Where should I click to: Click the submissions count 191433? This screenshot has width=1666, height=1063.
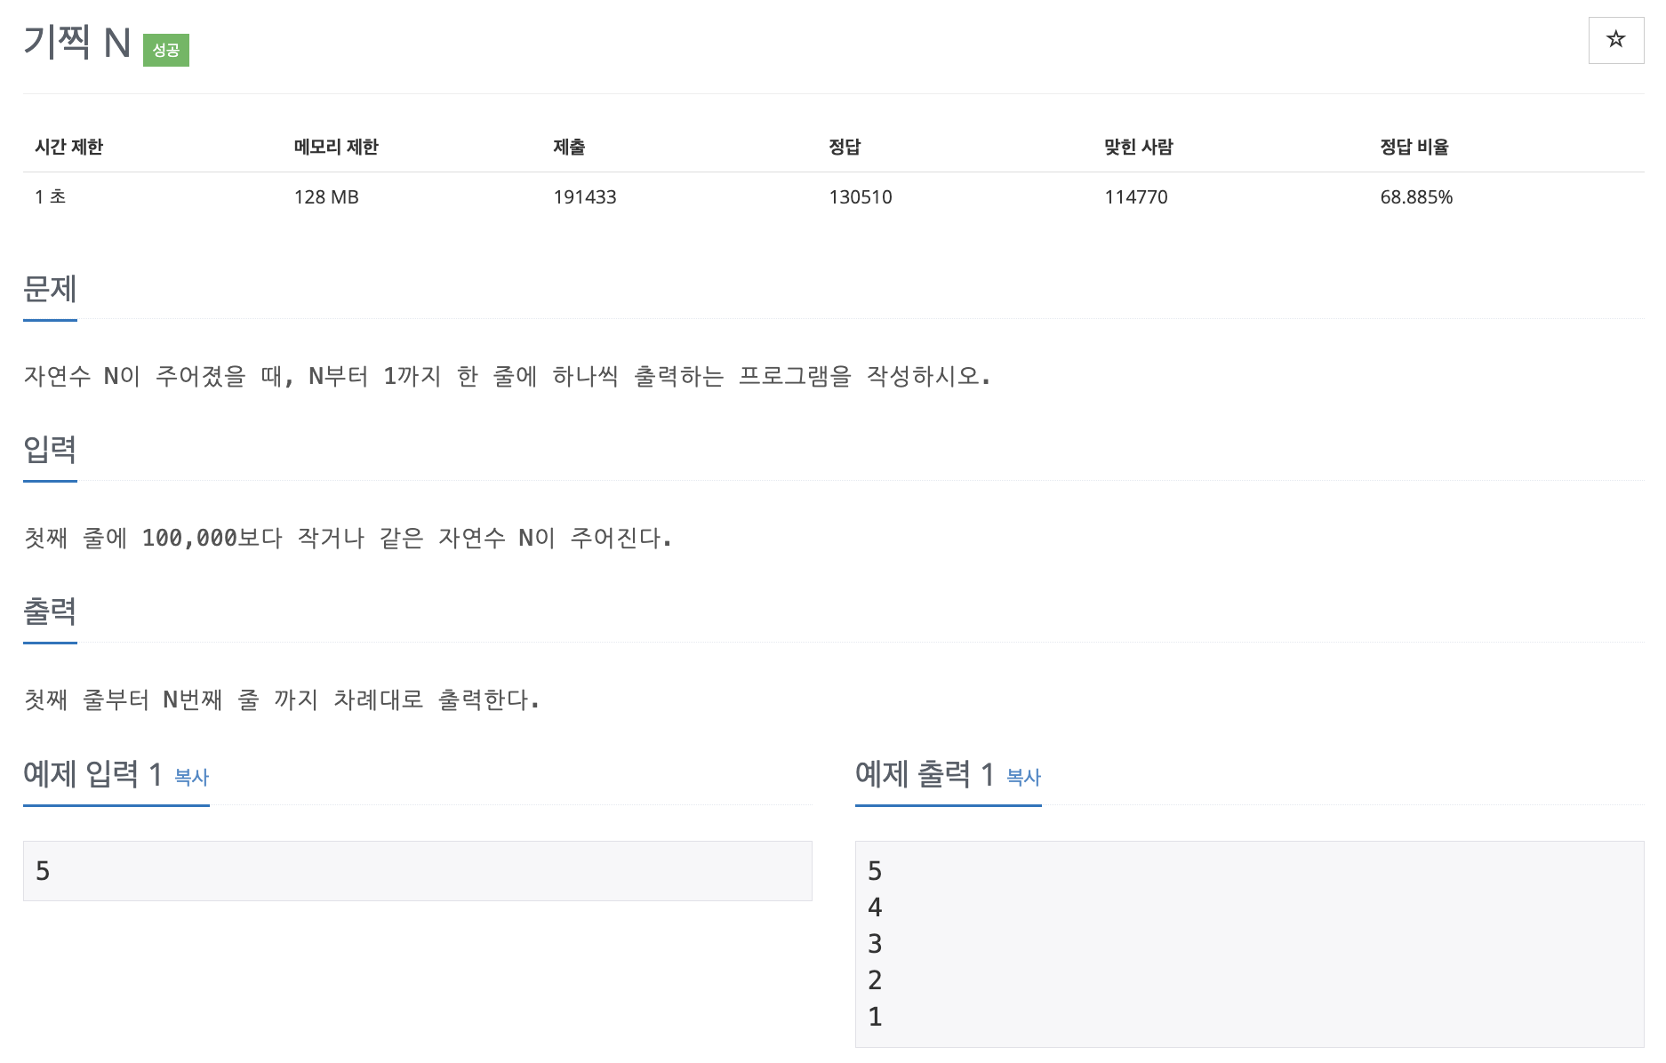585,196
